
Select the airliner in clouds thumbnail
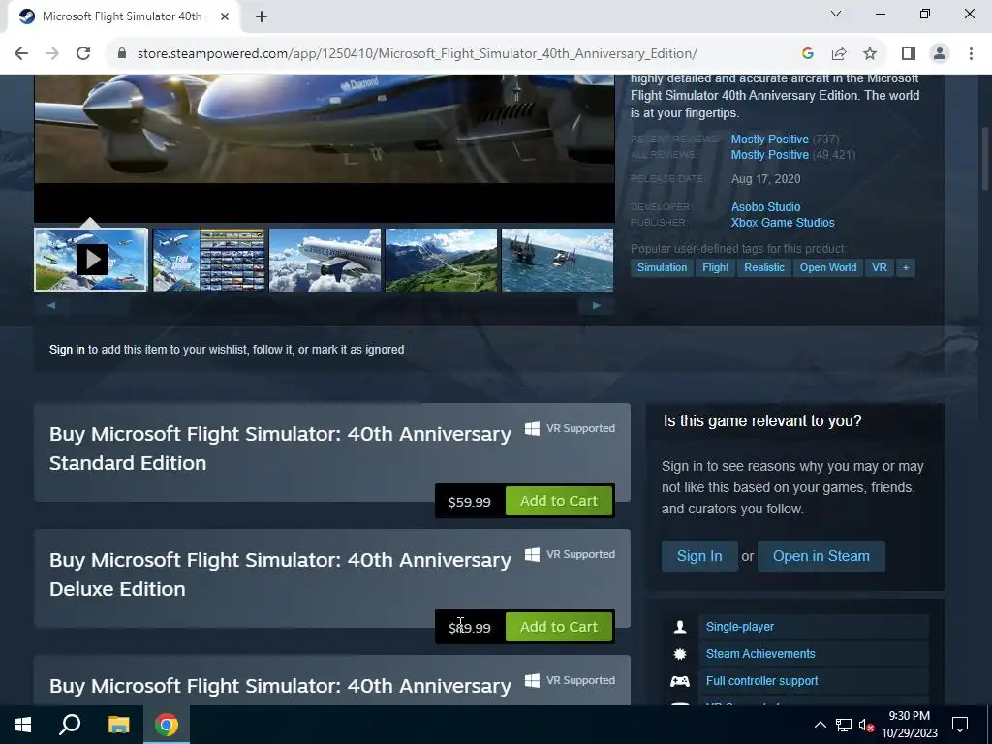[325, 260]
